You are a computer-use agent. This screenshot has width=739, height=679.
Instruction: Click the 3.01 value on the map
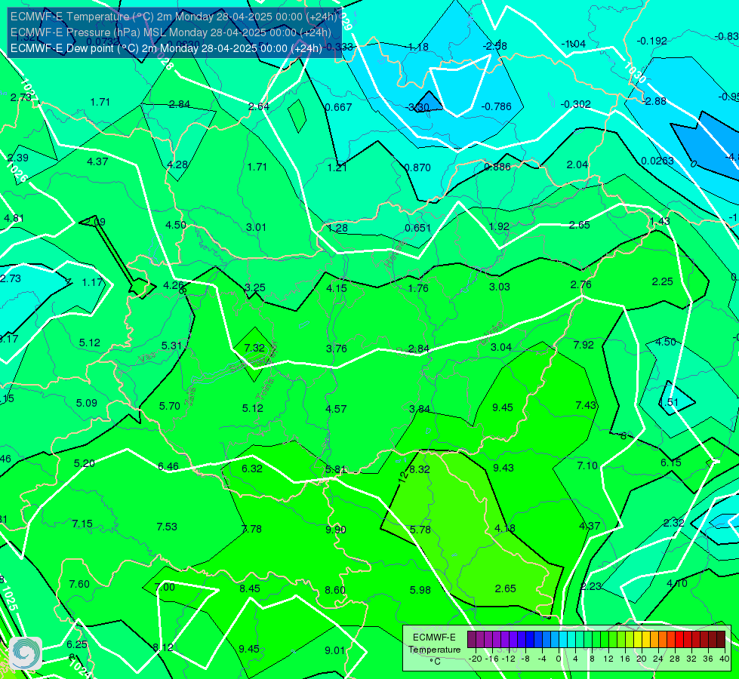pos(257,228)
